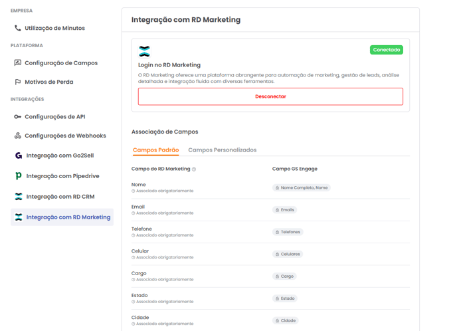Click the phone icon beside Utilização de Minutos
Image resolution: width=457 pixels, height=331 pixels.
pos(18,29)
